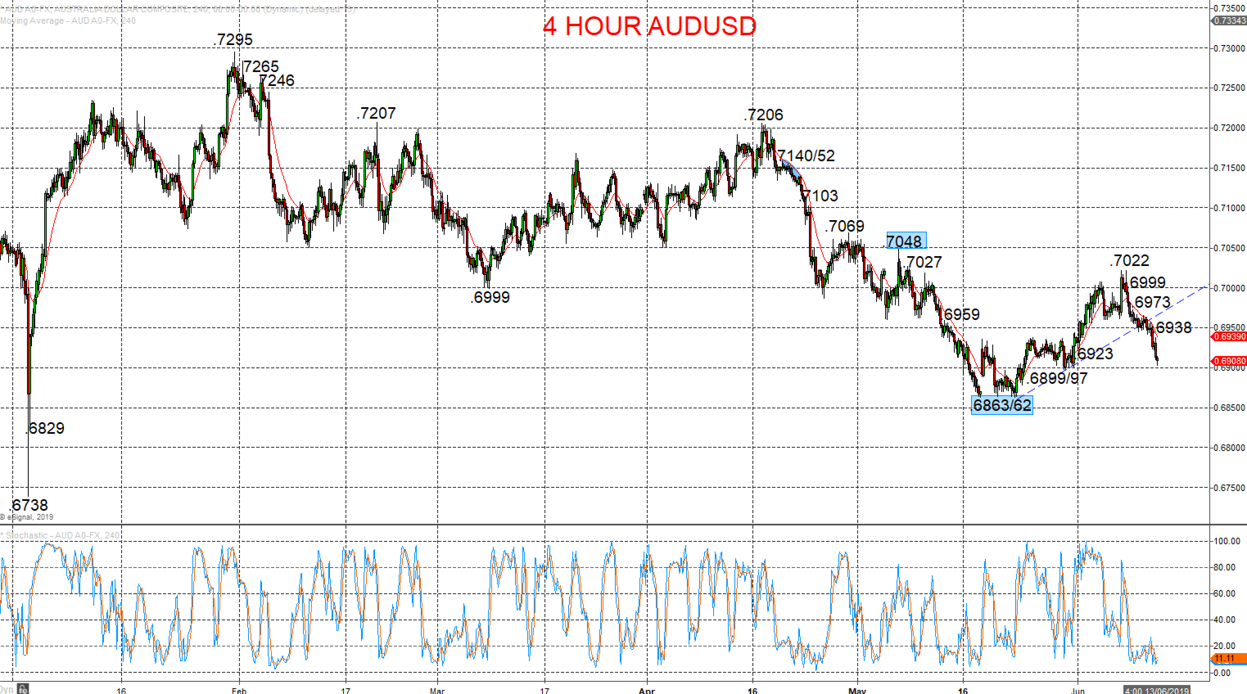This screenshot has height=694, width=1247.
Task: Click the 7140/52 price label
Action: tap(806, 156)
